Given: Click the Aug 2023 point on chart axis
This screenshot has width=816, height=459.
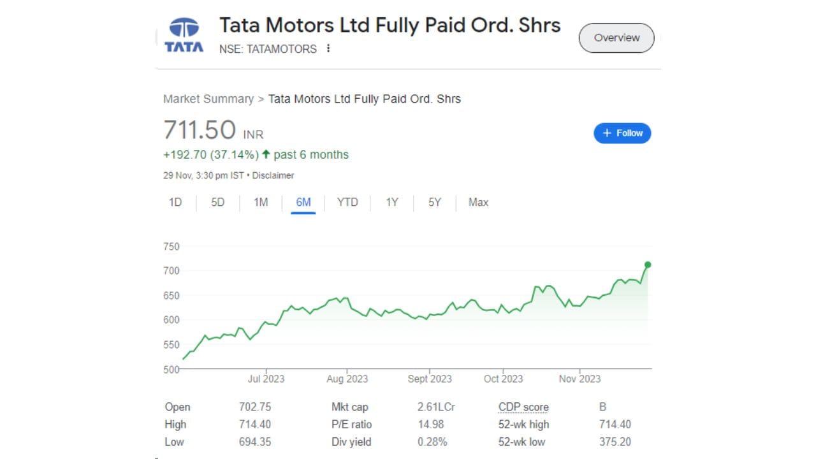Looking at the screenshot, I should pos(347,379).
